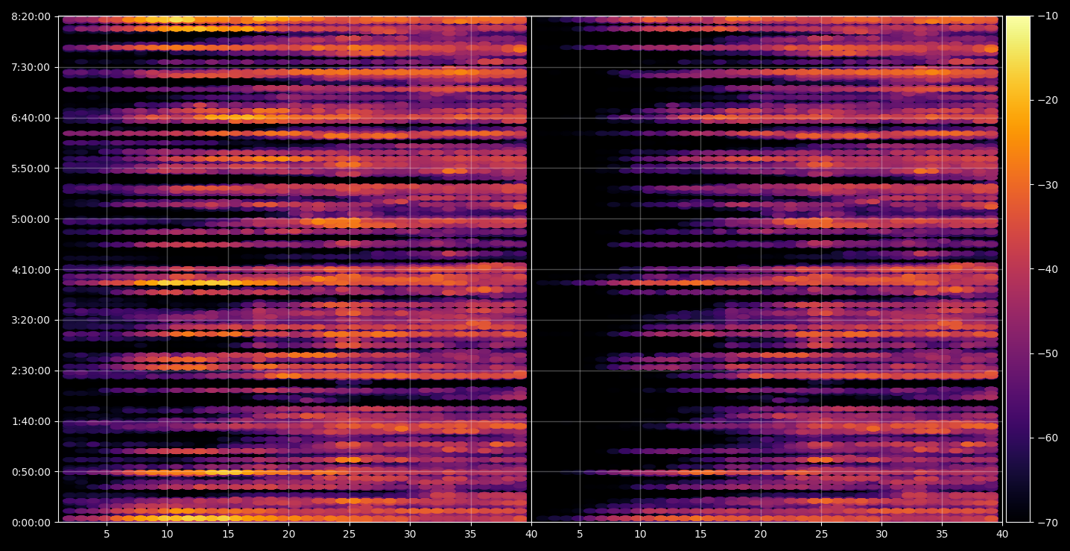Image resolution: width=1070 pixels, height=551 pixels.
Task: Click the 1:40:00 time axis label
Action: coord(31,421)
